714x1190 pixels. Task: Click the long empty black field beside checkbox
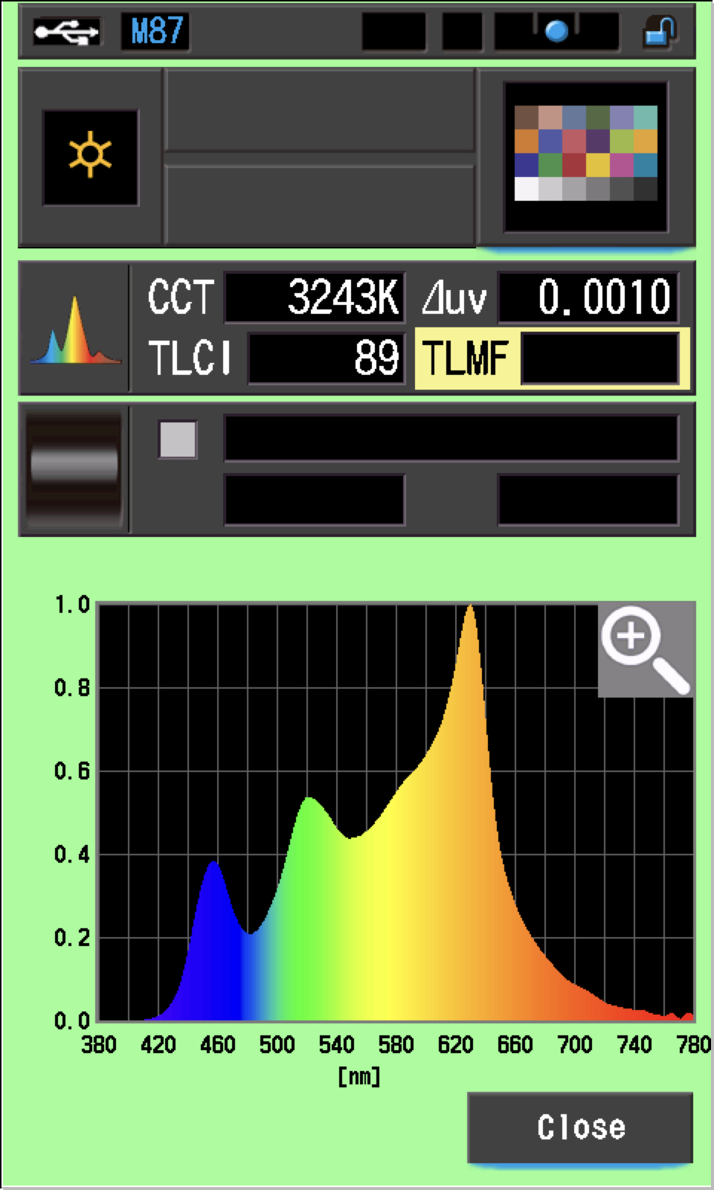tap(451, 439)
